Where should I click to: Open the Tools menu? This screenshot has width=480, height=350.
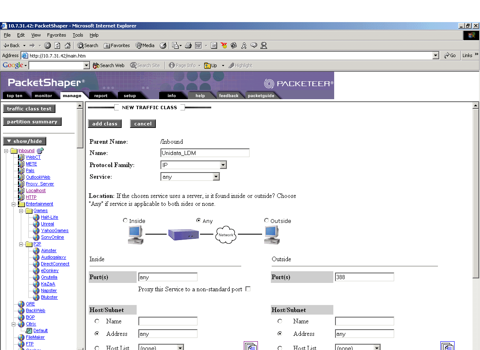pos(78,35)
